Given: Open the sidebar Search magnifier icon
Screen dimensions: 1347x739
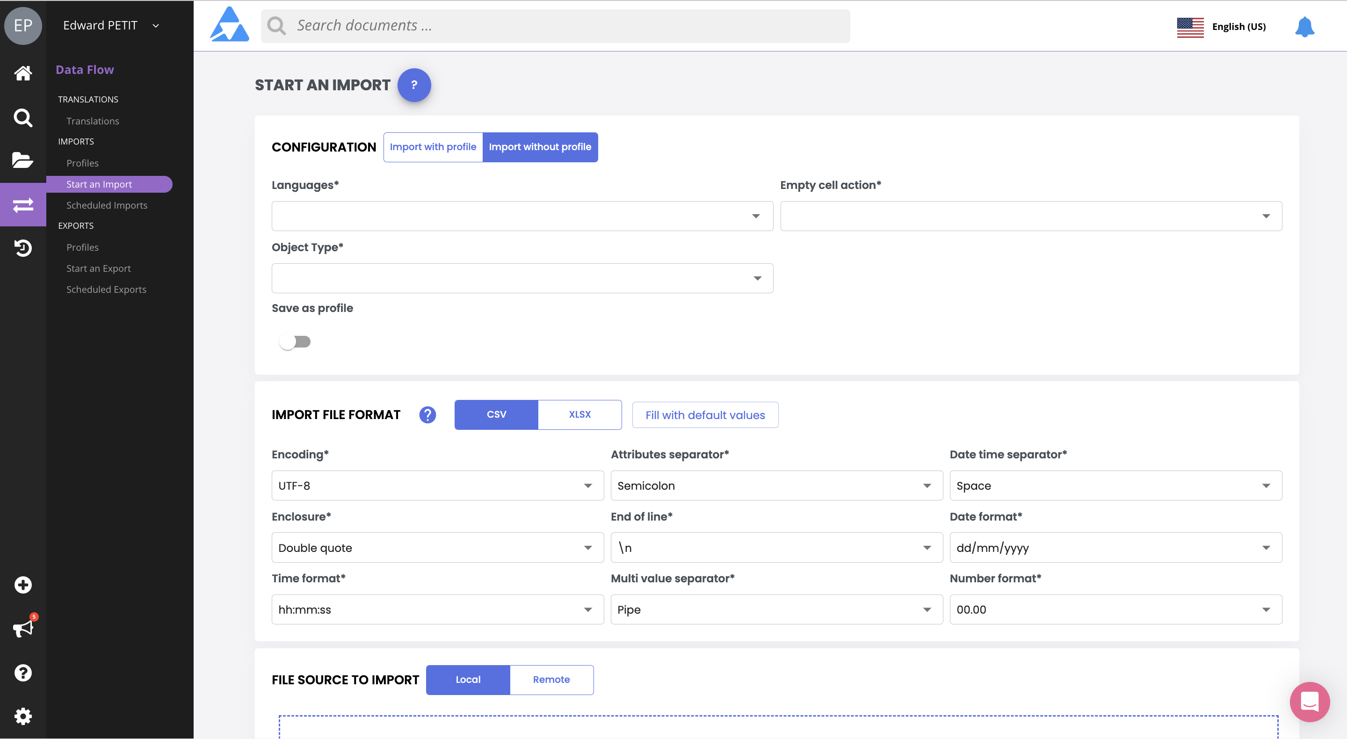Looking at the screenshot, I should tap(23, 118).
